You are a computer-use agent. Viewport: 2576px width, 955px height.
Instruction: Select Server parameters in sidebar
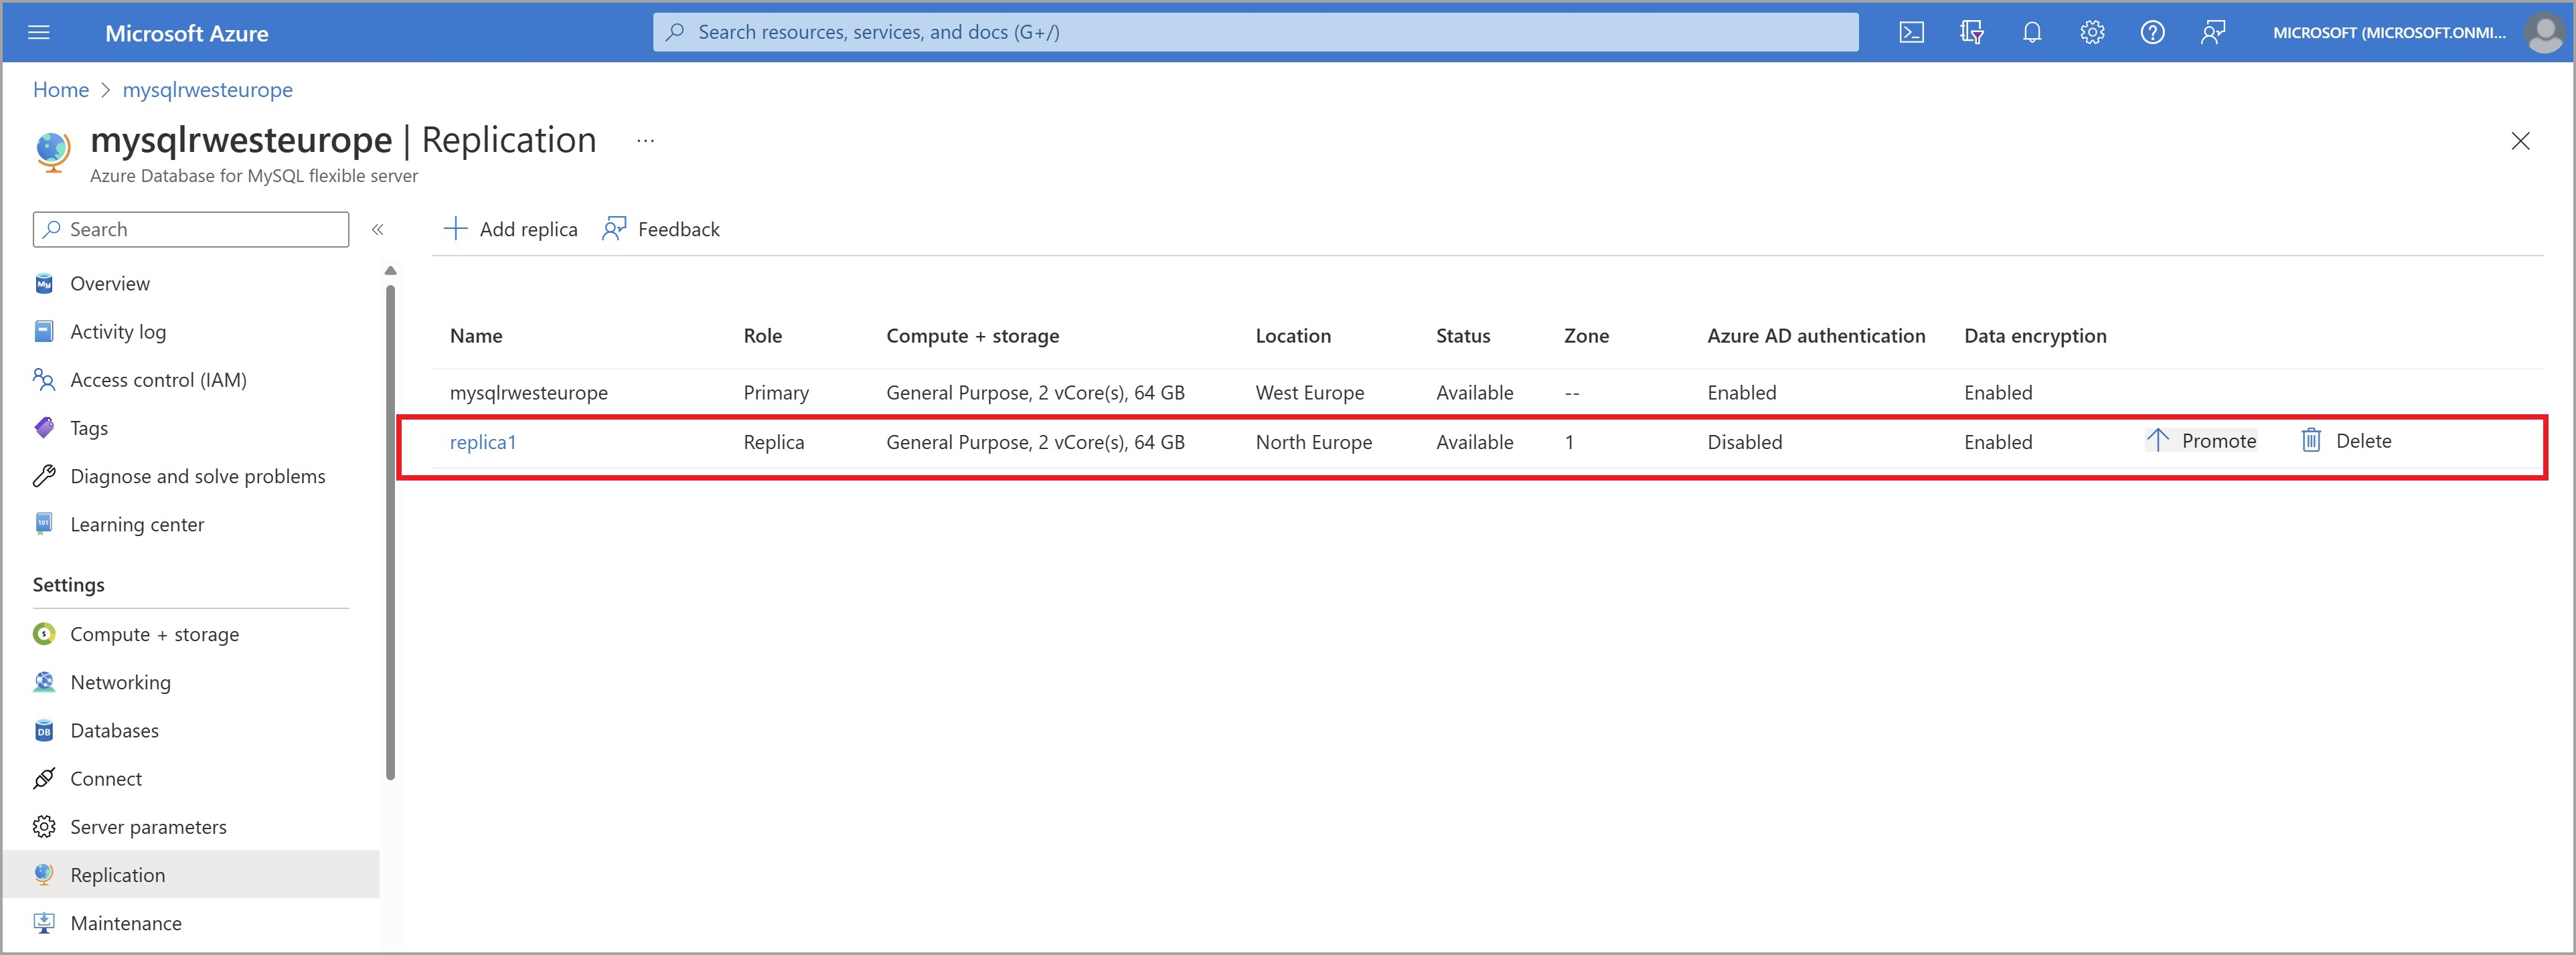[x=148, y=827]
